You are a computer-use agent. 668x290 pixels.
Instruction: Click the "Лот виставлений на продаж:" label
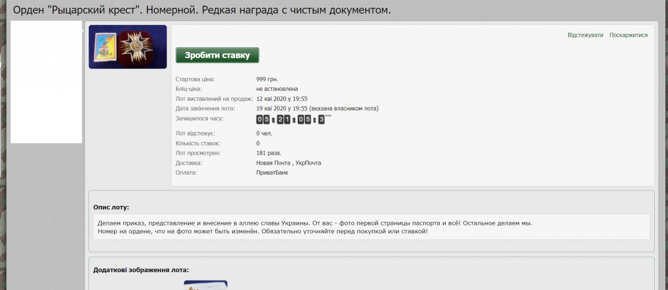point(214,99)
